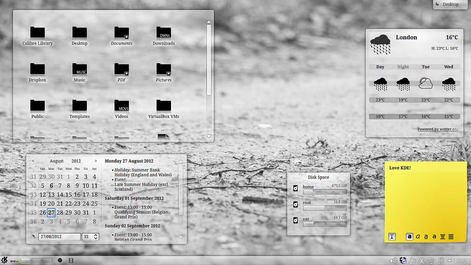471x265 pixels.
Task: Click the 27/08/2012 date input field
Action: (x=59, y=236)
